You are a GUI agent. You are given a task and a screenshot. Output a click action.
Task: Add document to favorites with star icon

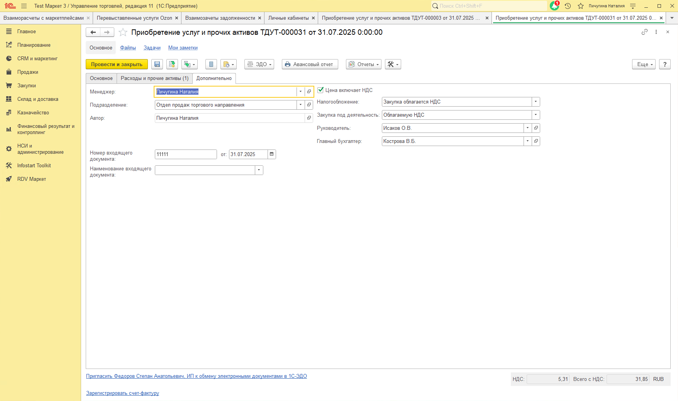(123, 32)
